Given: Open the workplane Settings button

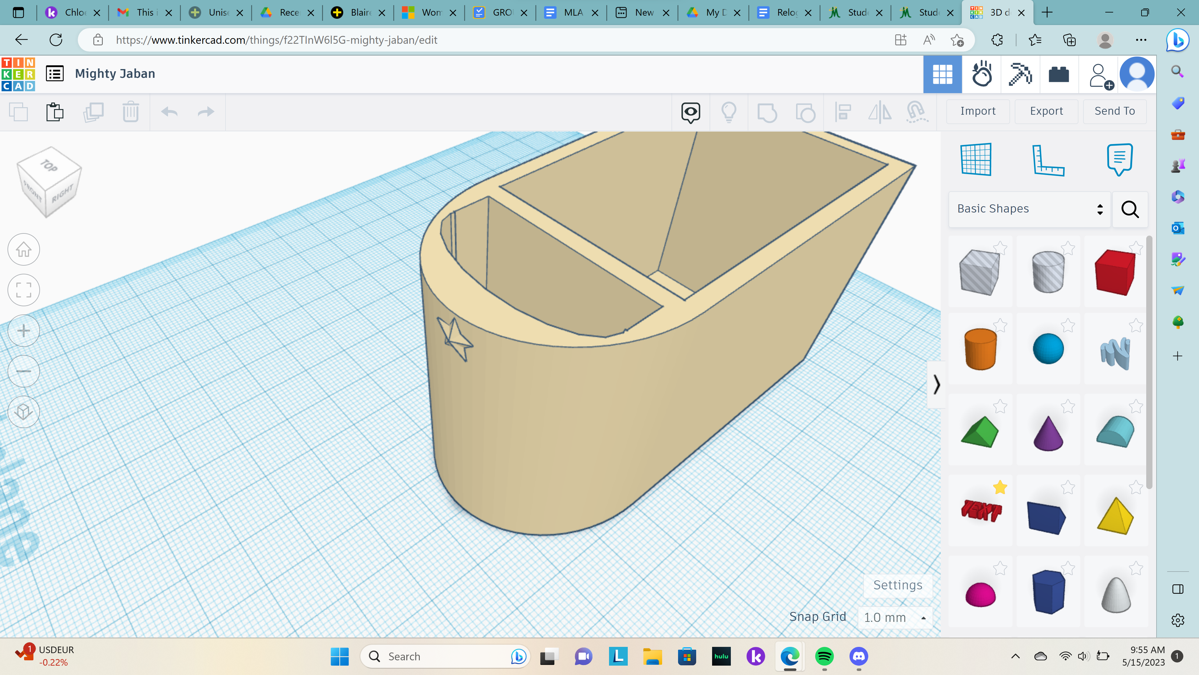Looking at the screenshot, I should click(x=897, y=585).
